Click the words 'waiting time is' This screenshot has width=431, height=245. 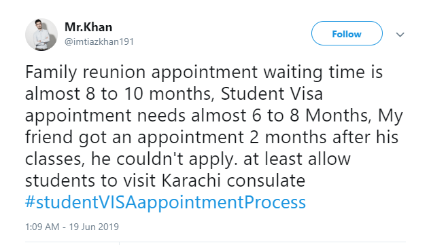click(323, 72)
